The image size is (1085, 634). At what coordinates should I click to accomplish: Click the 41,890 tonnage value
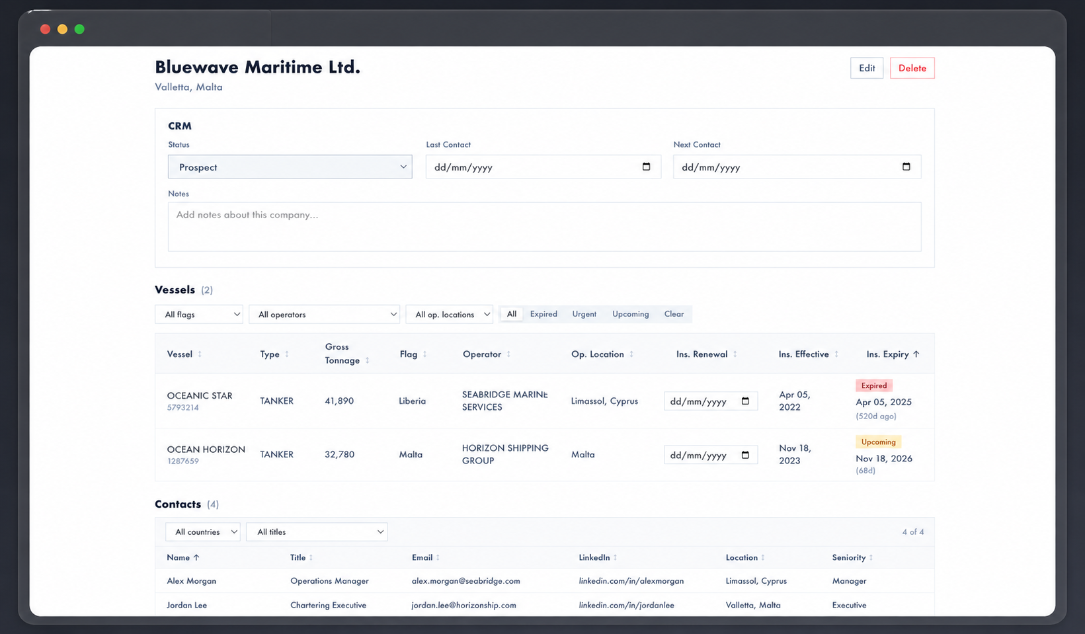(x=339, y=401)
